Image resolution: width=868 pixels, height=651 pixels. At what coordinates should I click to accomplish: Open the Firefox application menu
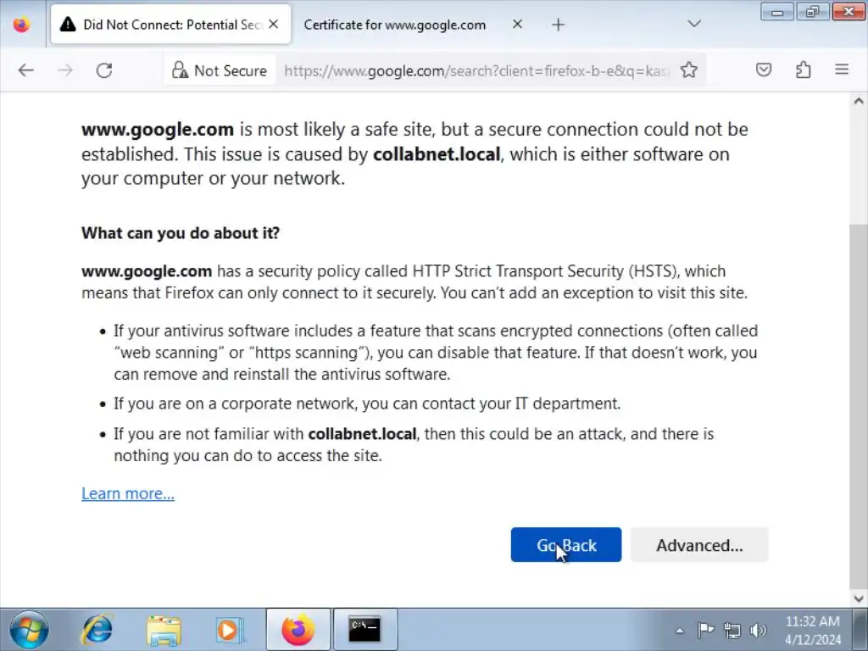[x=842, y=70]
